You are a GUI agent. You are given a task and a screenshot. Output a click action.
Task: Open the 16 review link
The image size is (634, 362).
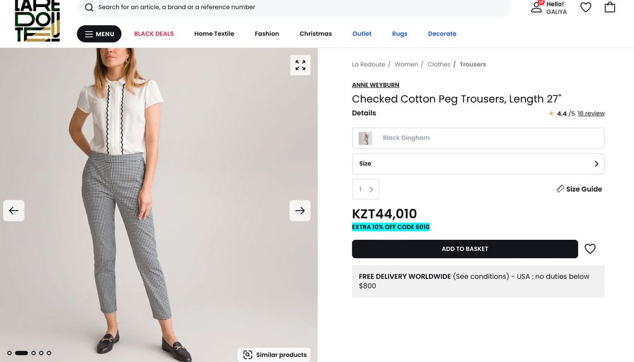click(x=591, y=113)
